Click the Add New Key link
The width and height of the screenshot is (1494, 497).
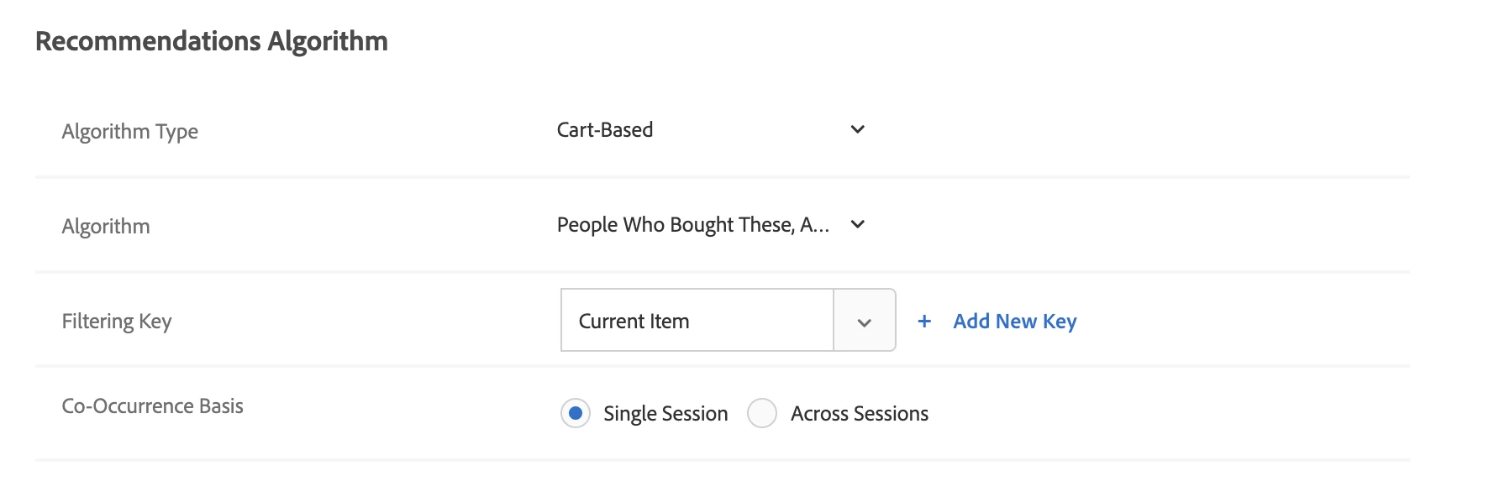(x=1014, y=322)
